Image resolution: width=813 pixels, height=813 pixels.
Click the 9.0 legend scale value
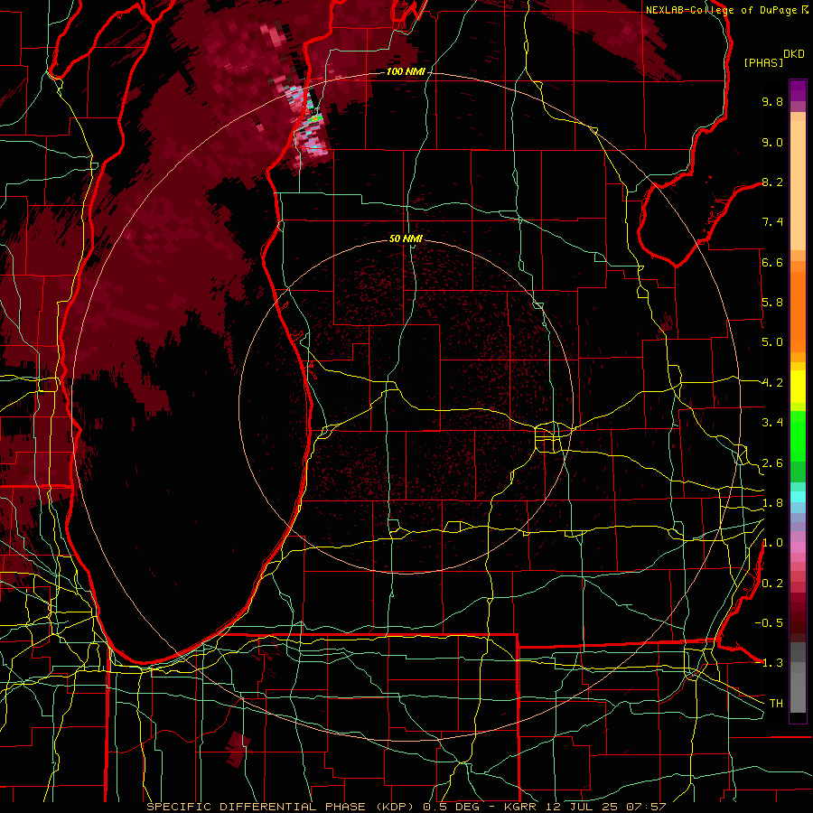tap(772, 142)
